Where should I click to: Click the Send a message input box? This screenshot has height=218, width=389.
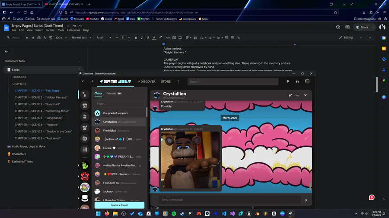230,200
